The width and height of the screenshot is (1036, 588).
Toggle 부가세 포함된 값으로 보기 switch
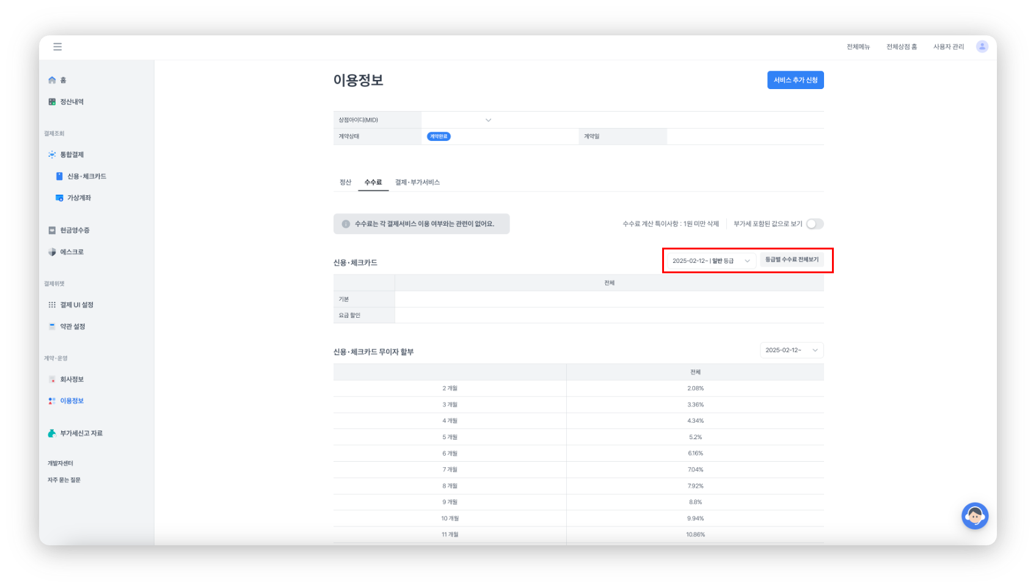[x=814, y=224]
